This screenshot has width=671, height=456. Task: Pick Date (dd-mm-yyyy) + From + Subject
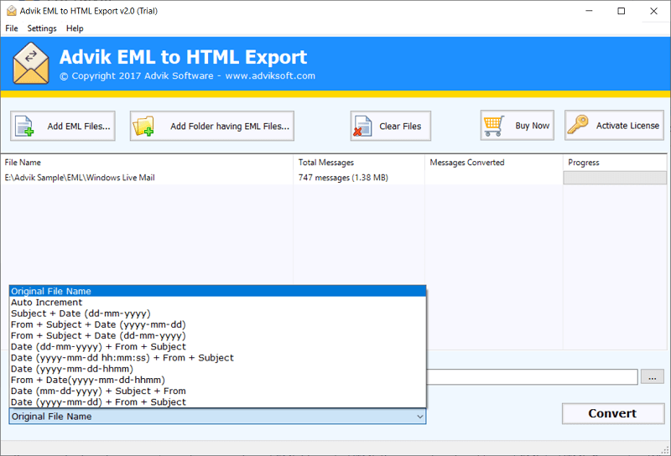pos(217,347)
